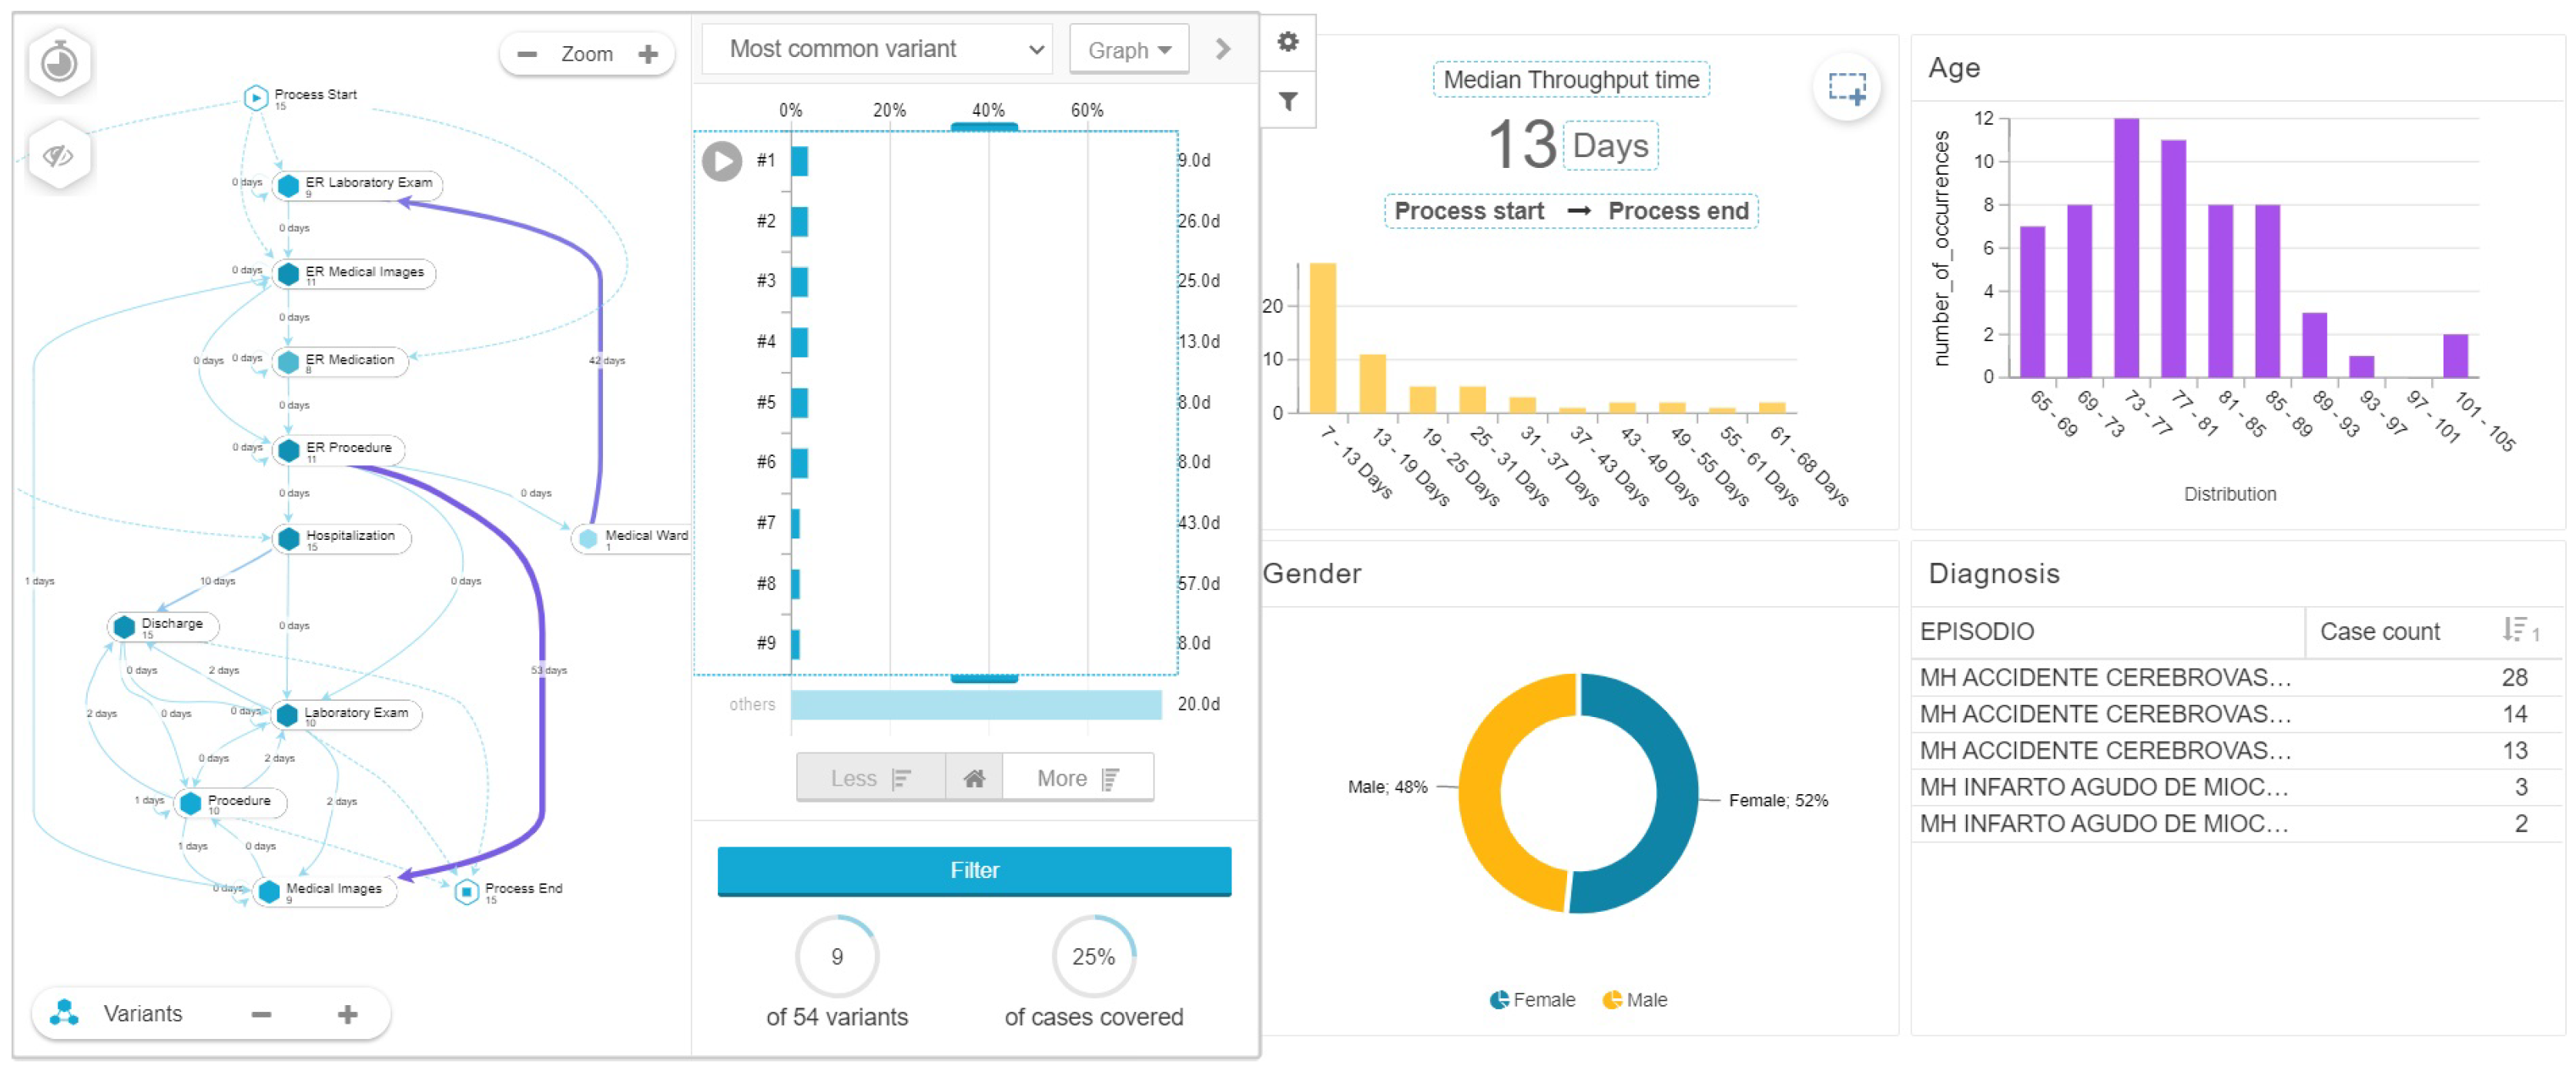Click the More variants button
2576x1076 pixels.
[x=1077, y=778]
